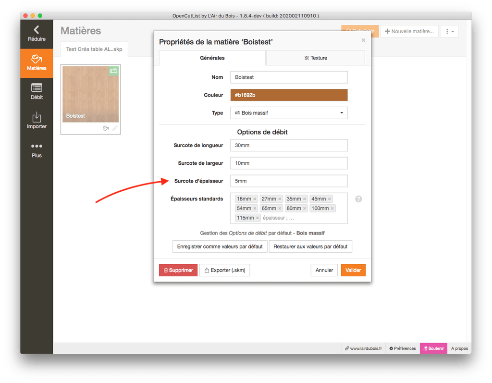Viewport: 492px width, 383px height.
Task: Click the Annuler button
Action: tap(324, 270)
